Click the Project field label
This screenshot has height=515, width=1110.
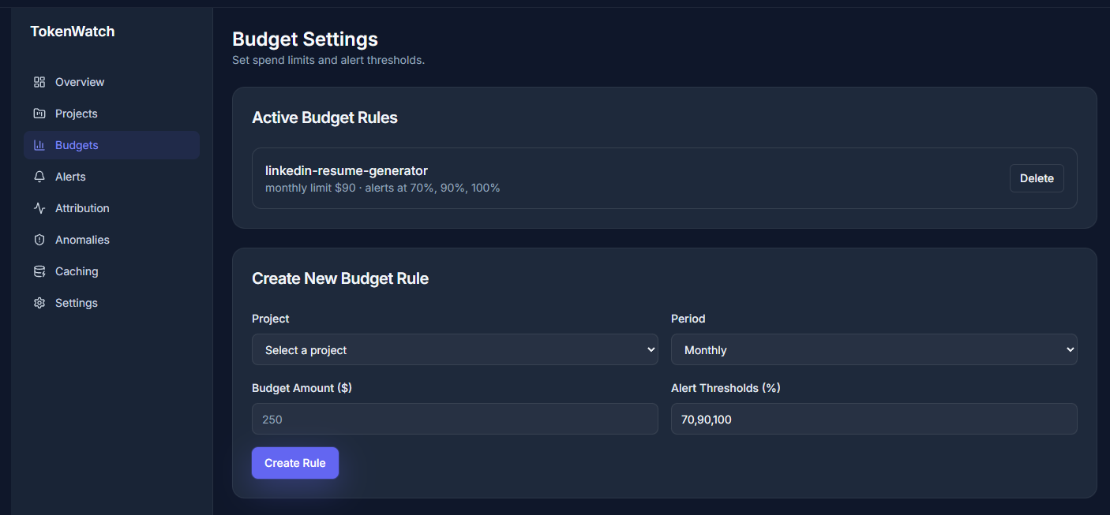[x=271, y=319]
